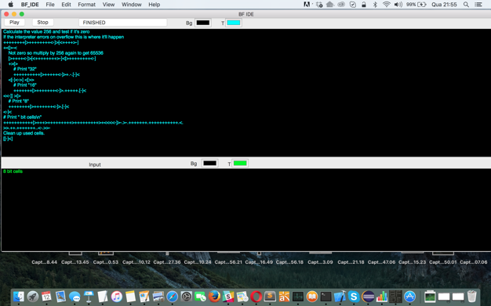Click inside the code editor area
Image resolution: width=491 pixels, height=306 pixels.
click(245, 92)
